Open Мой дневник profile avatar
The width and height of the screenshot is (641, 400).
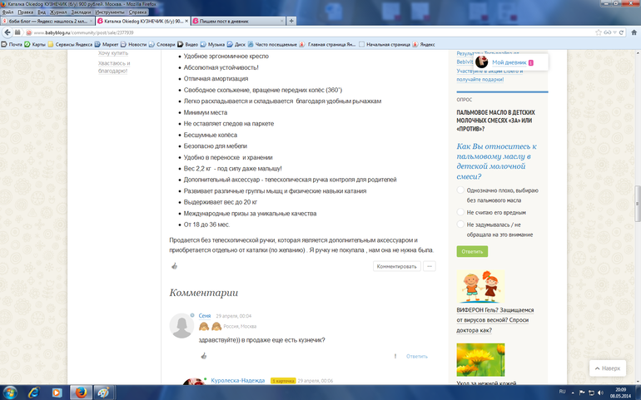pyautogui.click(x=481, y=62)
